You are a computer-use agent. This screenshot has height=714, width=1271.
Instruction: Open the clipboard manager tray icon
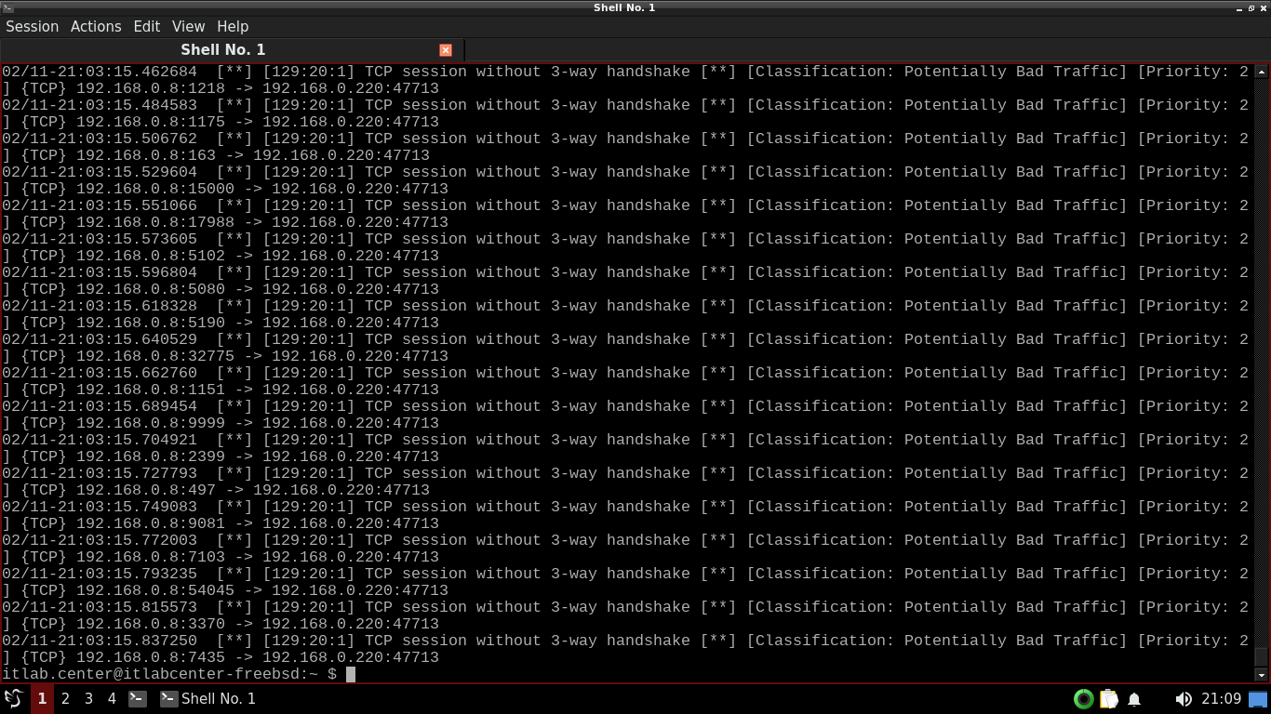1108,699
